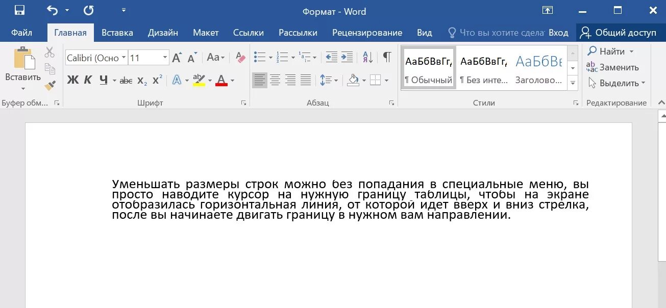This screenshot has width=666, height=308.
Task: Undo the last action
Action: 52,10
